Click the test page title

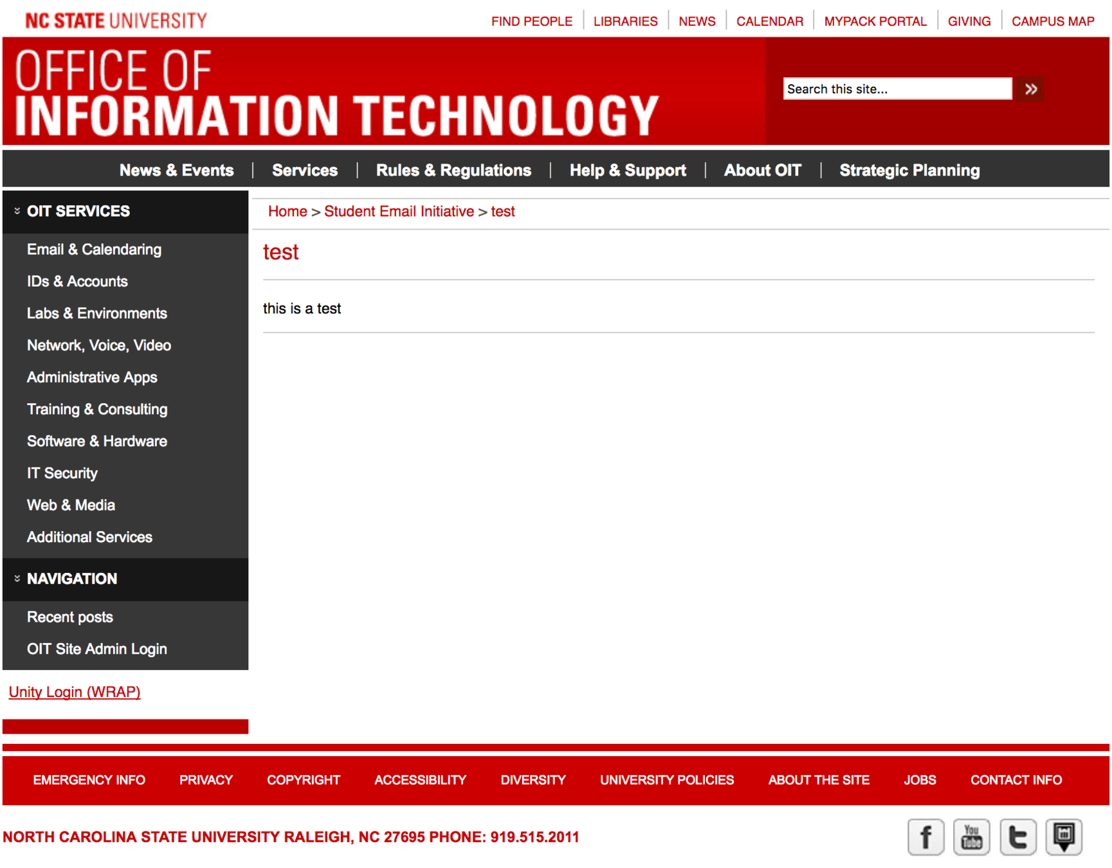click(281, 252)
